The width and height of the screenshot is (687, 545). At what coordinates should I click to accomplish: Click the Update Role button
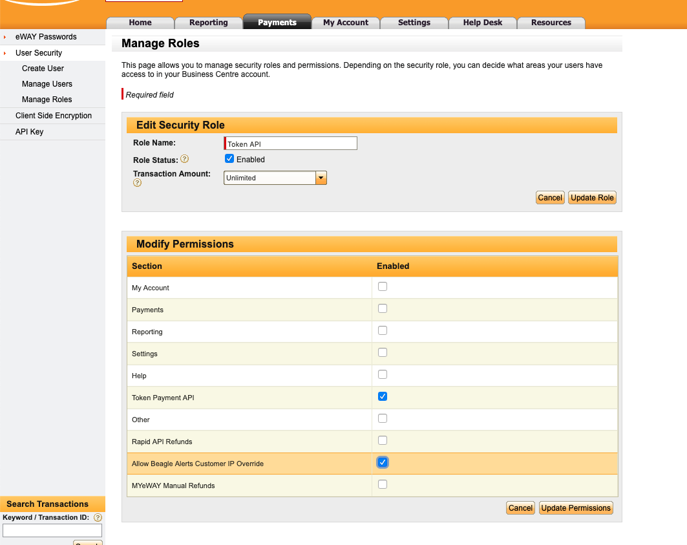592,198
